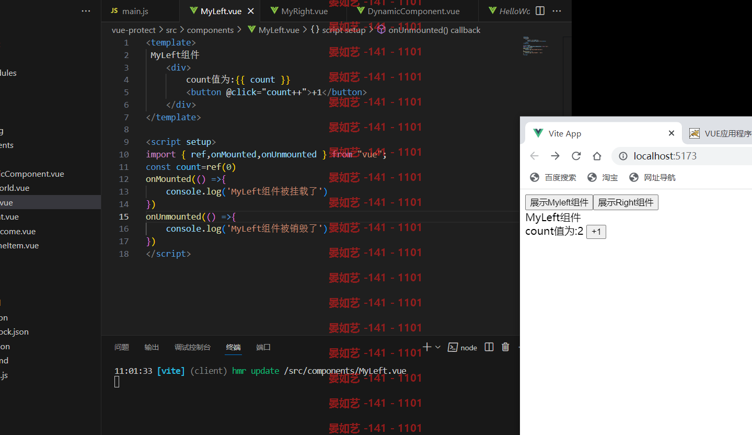Viewport: 752px width, 435px height.
Task: Click components in the breadcrumb path
Action: pos(210,30)
